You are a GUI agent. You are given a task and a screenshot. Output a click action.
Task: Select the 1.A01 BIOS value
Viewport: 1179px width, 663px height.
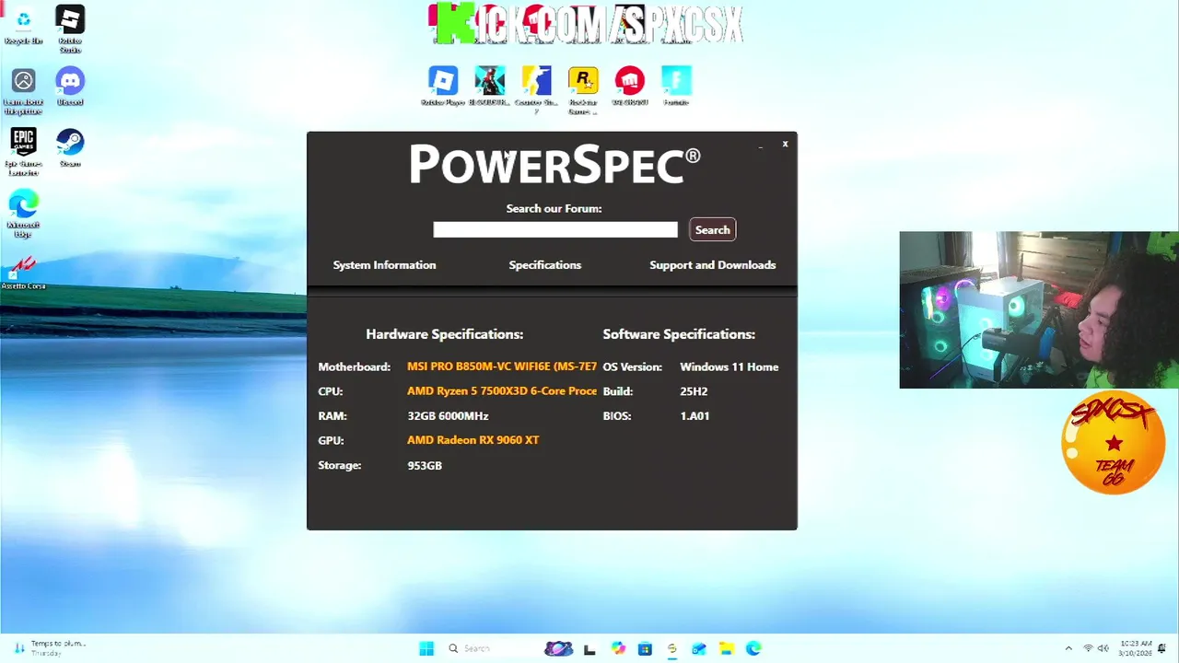695,416
